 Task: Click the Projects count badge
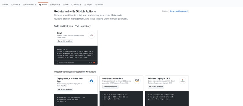pyautogui.click(x=59, y=5)
